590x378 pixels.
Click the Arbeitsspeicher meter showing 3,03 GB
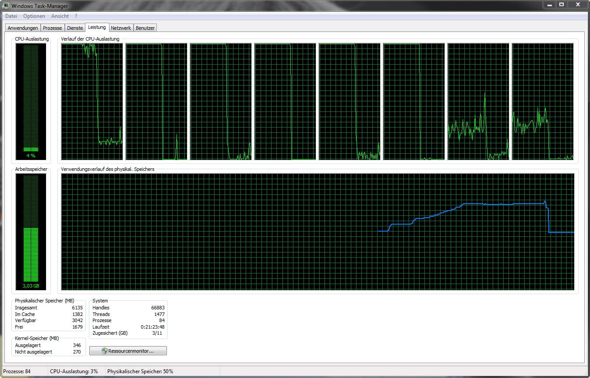31,232
